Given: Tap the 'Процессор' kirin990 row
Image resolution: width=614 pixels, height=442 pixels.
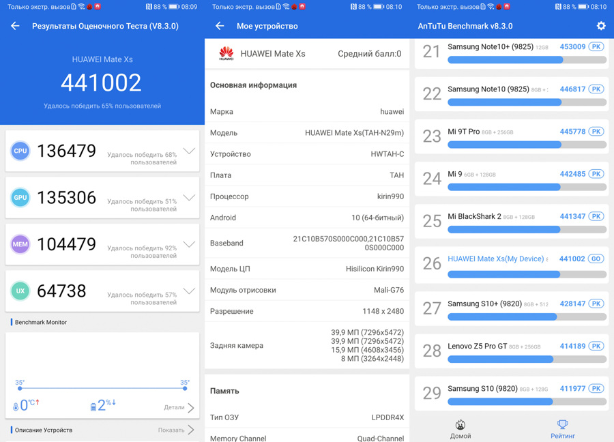Looking at the screenshot, I should click(x=307, y=196).
